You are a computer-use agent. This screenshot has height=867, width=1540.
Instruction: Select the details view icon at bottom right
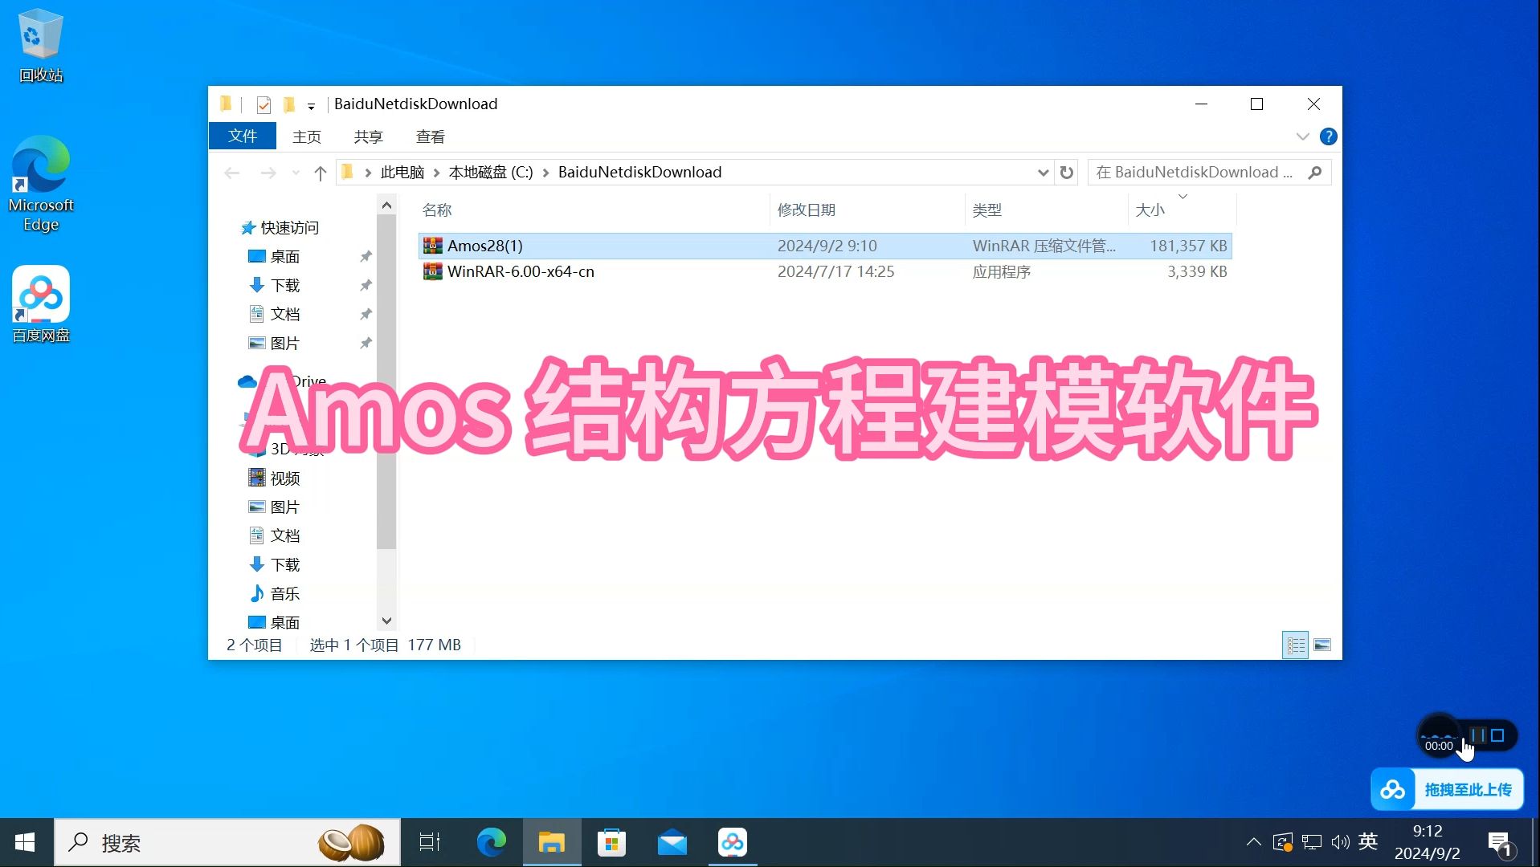tap(1294, 644)
